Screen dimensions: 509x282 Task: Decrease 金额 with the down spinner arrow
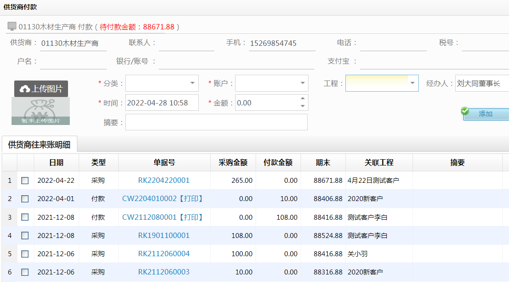(303, 106)
